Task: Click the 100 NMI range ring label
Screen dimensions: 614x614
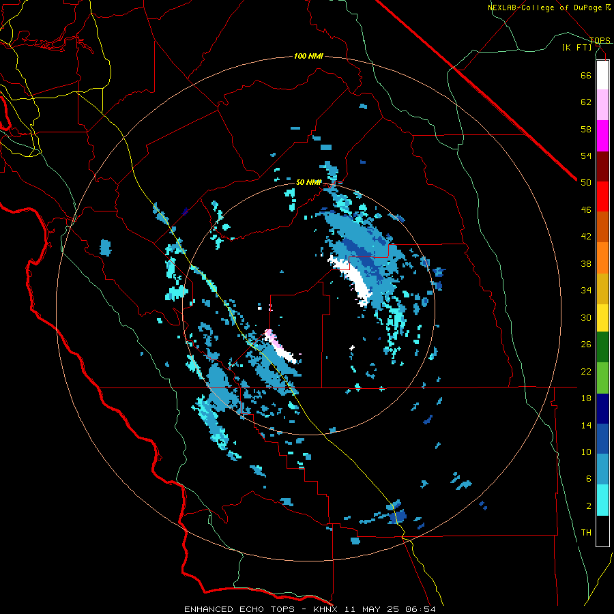Action: coord(308,56)
